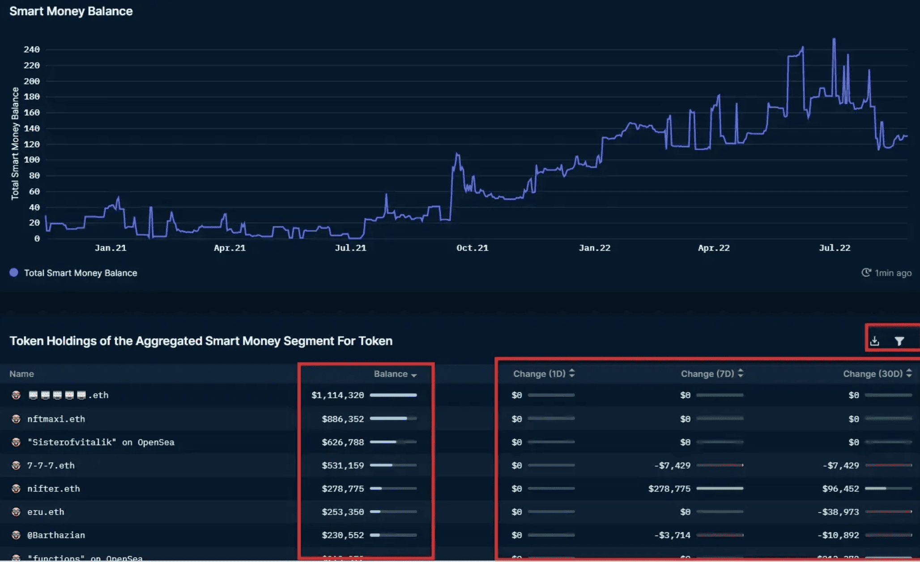Click nifter.eth 7D change value $278,775
The height and width of the screenshot is (562, 920).
(669, 489)
